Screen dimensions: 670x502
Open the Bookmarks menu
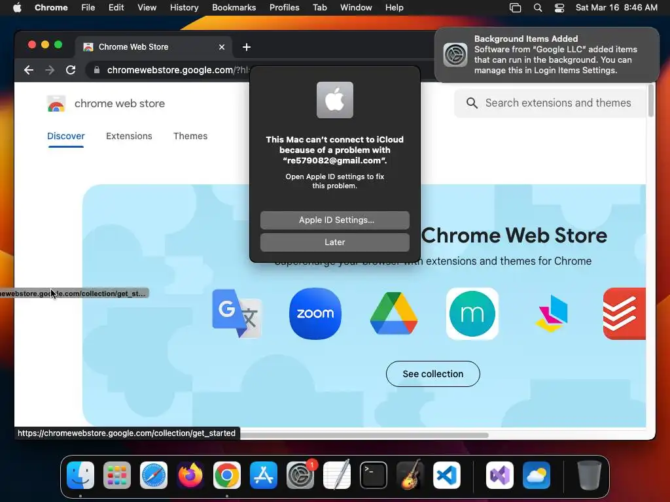click(234, 7)
